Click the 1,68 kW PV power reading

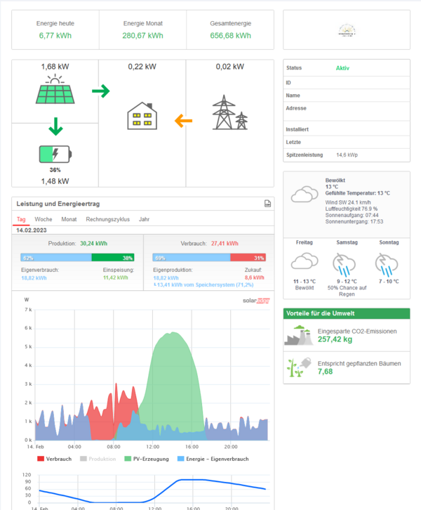click(x=55, y=67)
